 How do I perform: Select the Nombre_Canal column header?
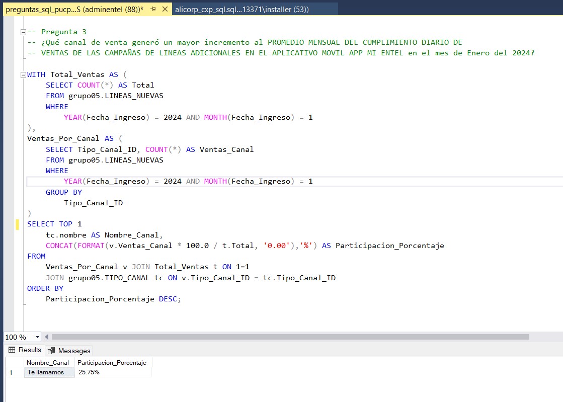[48, 363]
